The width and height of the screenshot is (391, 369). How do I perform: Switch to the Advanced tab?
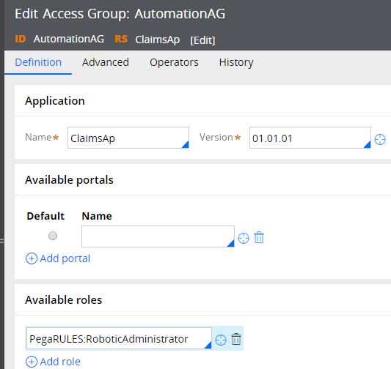coord(106,62)
